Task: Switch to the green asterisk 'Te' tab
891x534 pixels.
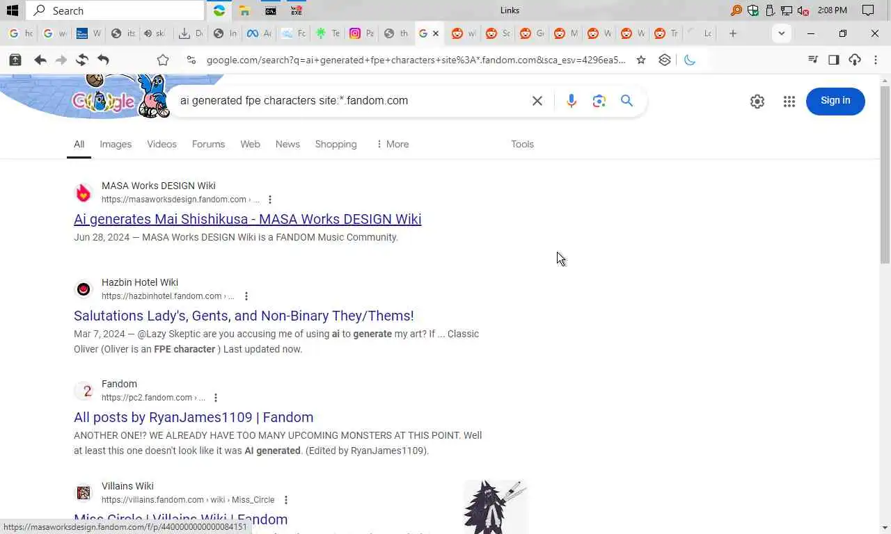Action: tap(327, 33)
